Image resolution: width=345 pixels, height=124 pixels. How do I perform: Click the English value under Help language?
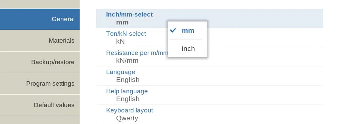coord(128,99)
